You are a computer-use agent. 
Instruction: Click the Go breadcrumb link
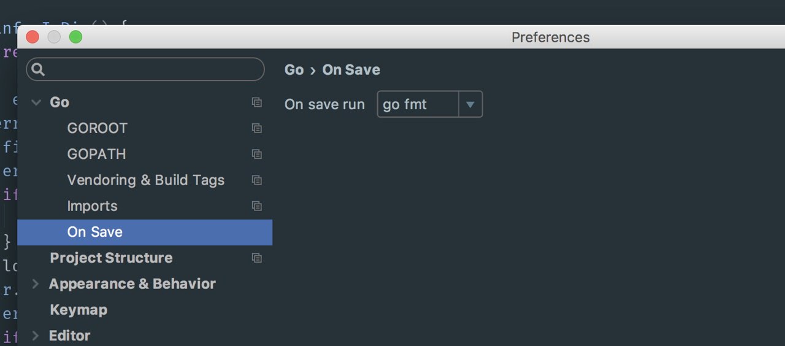(294, 70)
